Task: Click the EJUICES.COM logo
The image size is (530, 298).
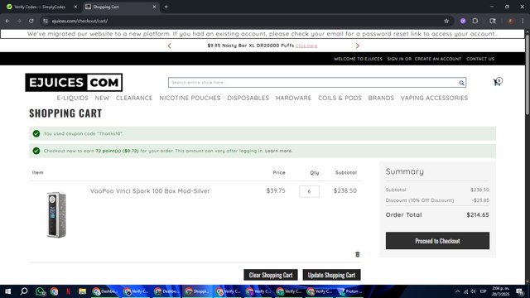Action: (74, 83)
